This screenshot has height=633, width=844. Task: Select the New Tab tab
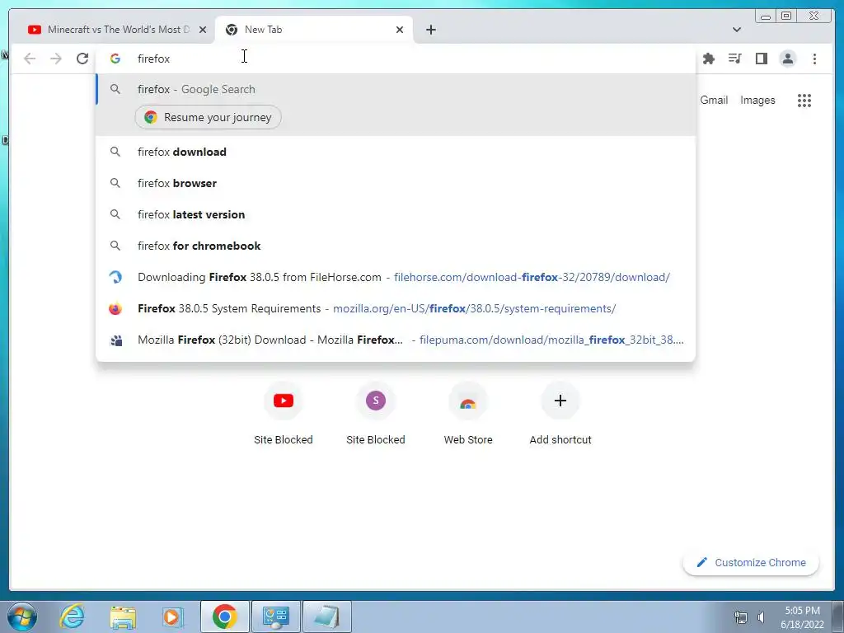tap(314, 30)
